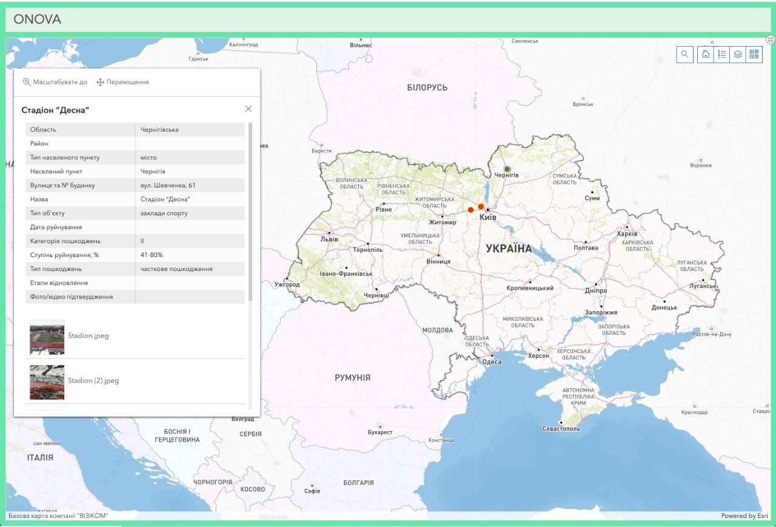Click the Чернігівська value cell
The image size is (776, 527).
coord(190,130)
